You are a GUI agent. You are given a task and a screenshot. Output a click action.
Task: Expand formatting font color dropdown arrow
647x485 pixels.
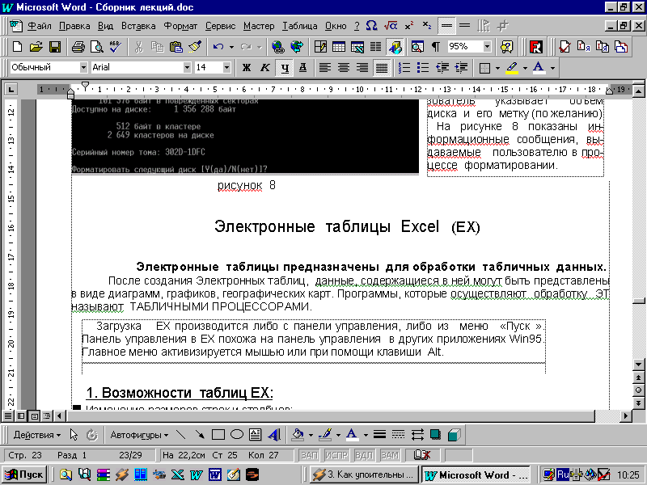pos(552,68)
